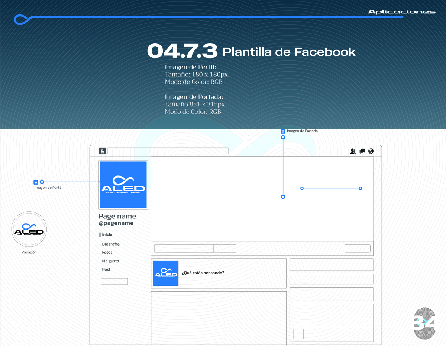Open the messages chat bubble icon
This screenshot has height=346, width=446.
(362, 151)
